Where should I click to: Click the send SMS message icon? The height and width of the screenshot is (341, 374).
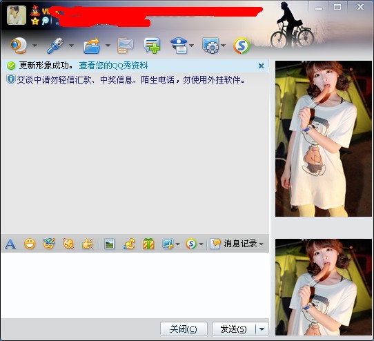point(126,46)
